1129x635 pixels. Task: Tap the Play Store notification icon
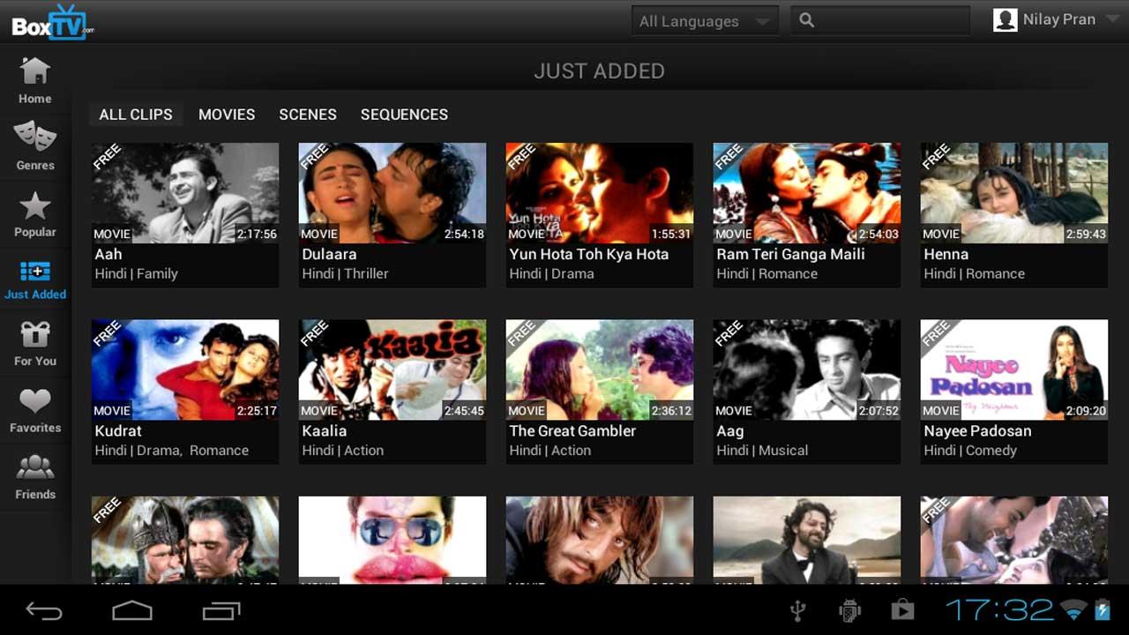coord(902,610)
